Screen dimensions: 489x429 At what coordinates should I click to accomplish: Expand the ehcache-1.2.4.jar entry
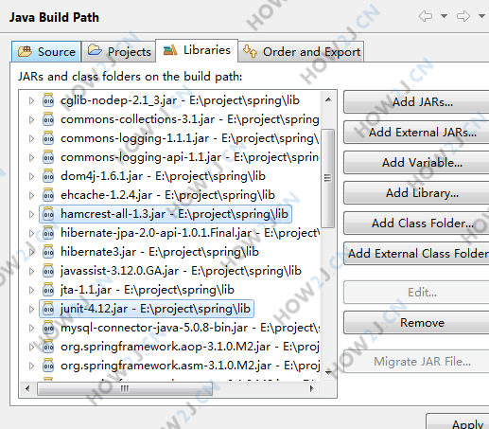(31, 195)
